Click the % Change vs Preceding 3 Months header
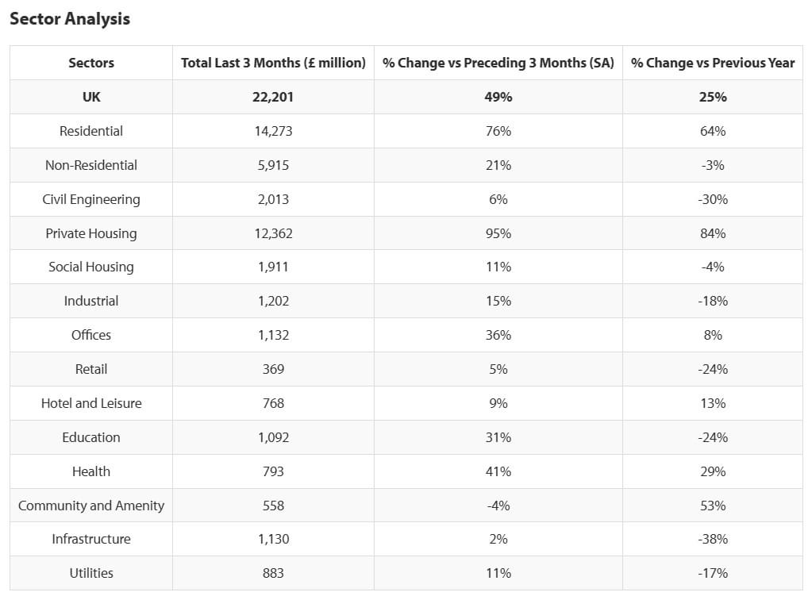The image size is (808, 596). click(x=498, y=63)
